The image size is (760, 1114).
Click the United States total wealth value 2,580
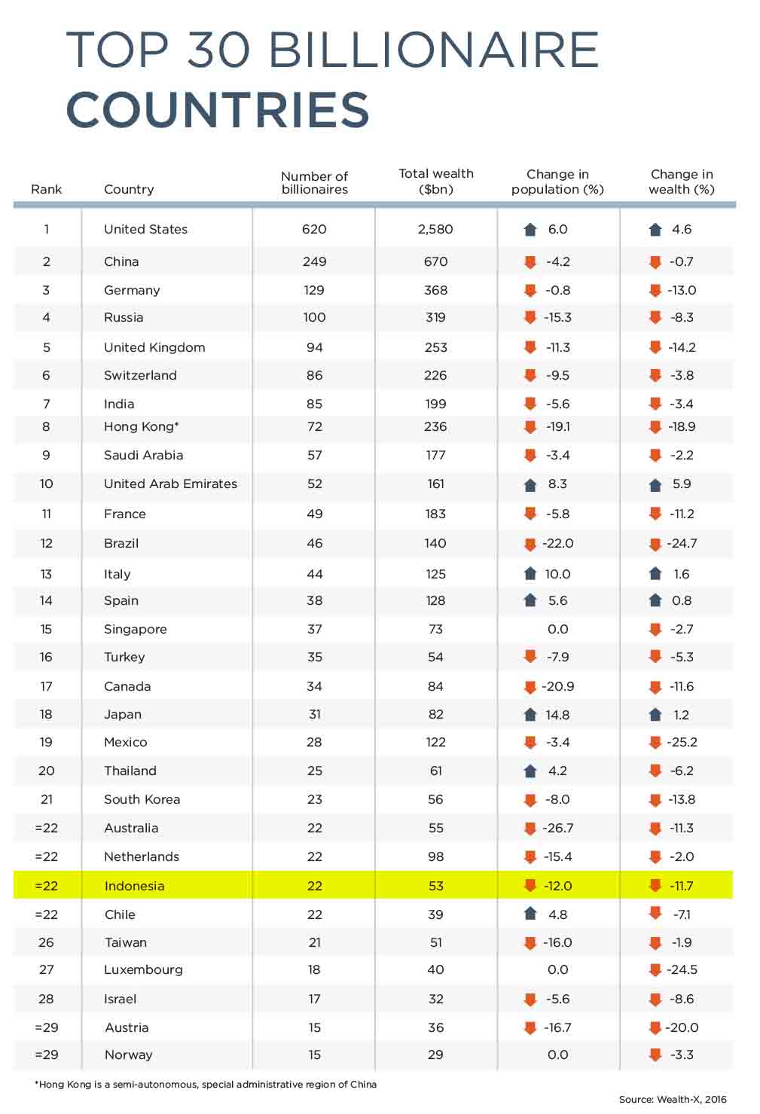(435, 229)
